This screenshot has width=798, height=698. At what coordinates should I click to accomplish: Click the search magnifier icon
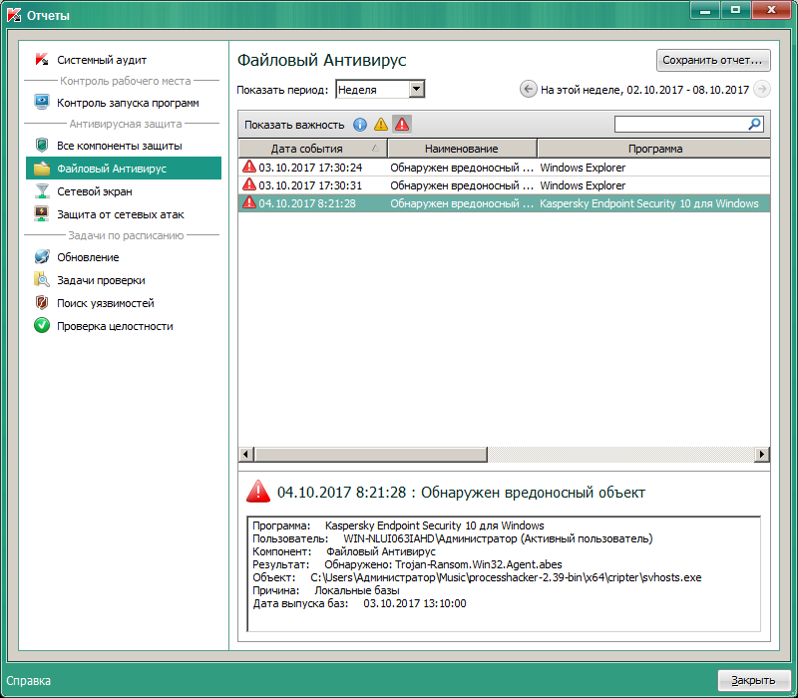754,125
